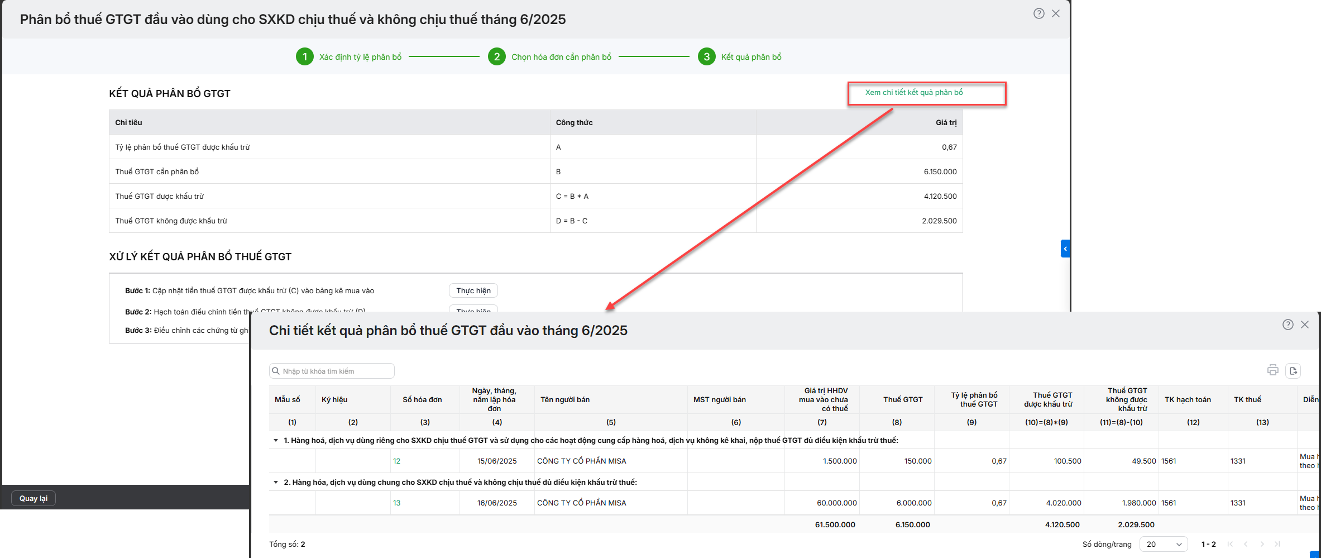This screenshot has width=1321, height=558.
Task: Select Tỷ lệ phân bổ thuế GTGT được khấu trừ row
Action: pos(536,147)
